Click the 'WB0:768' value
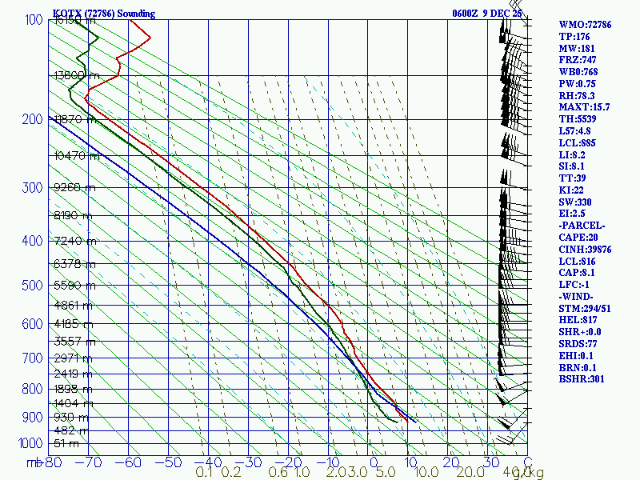 point(578,72)
